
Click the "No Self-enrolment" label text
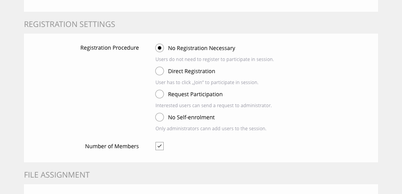tap(191, 117)
